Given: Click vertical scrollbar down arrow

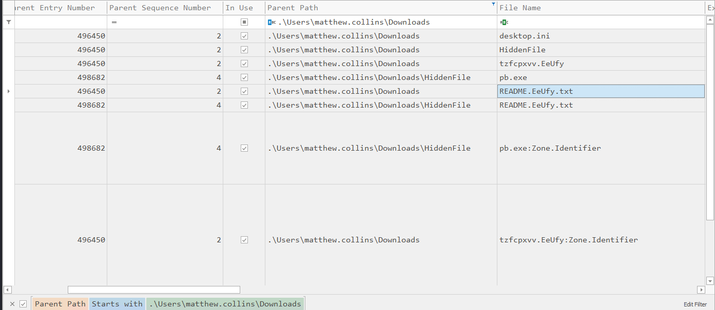Looking at the screenshot, I should coord(710,281).
